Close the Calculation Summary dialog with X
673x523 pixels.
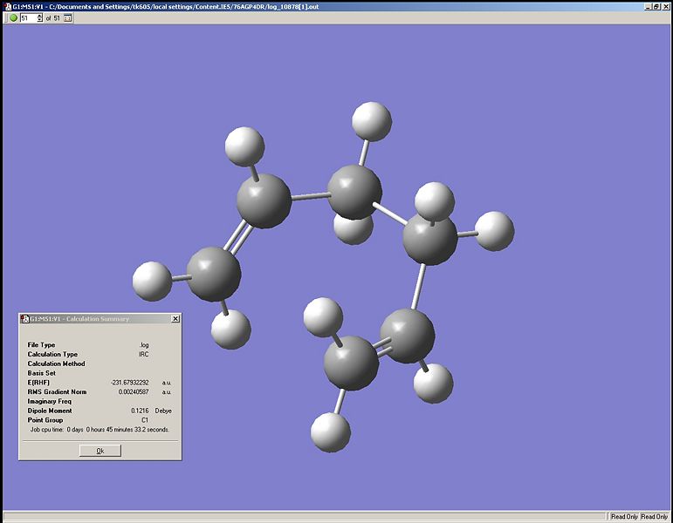[x=175, y=318]
